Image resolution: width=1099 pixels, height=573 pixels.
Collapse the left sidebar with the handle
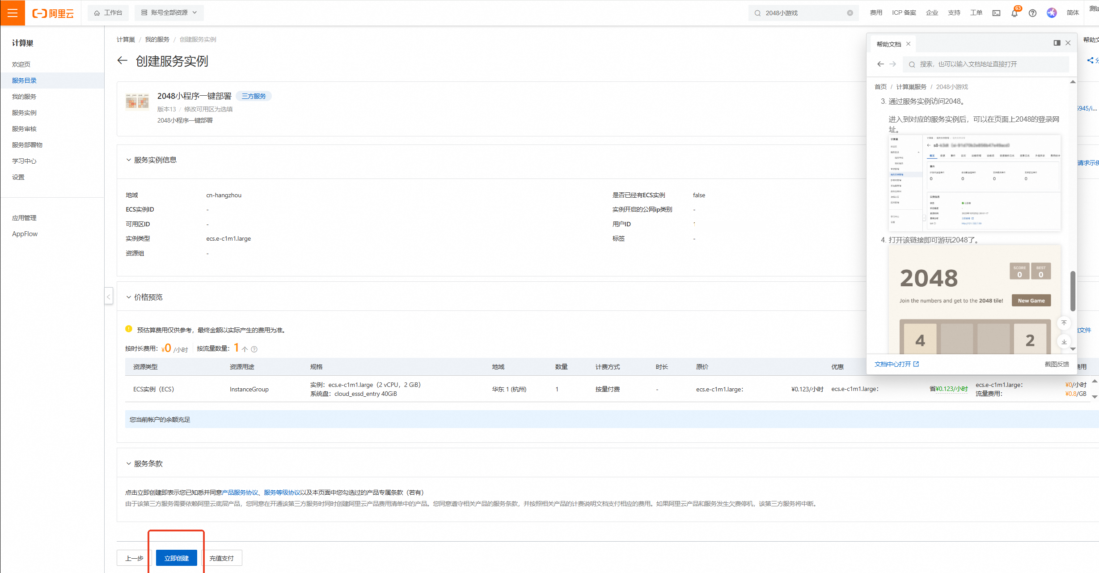pyautogui.click(x=109, y=297)
